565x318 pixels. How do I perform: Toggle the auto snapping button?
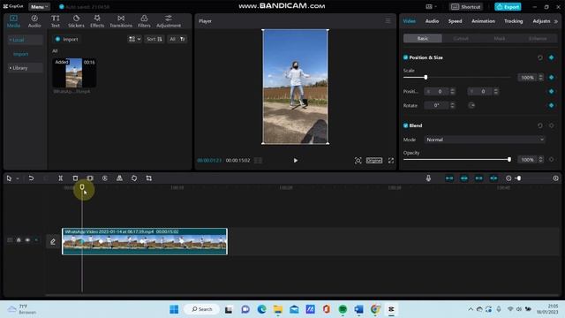pos(464,178)
